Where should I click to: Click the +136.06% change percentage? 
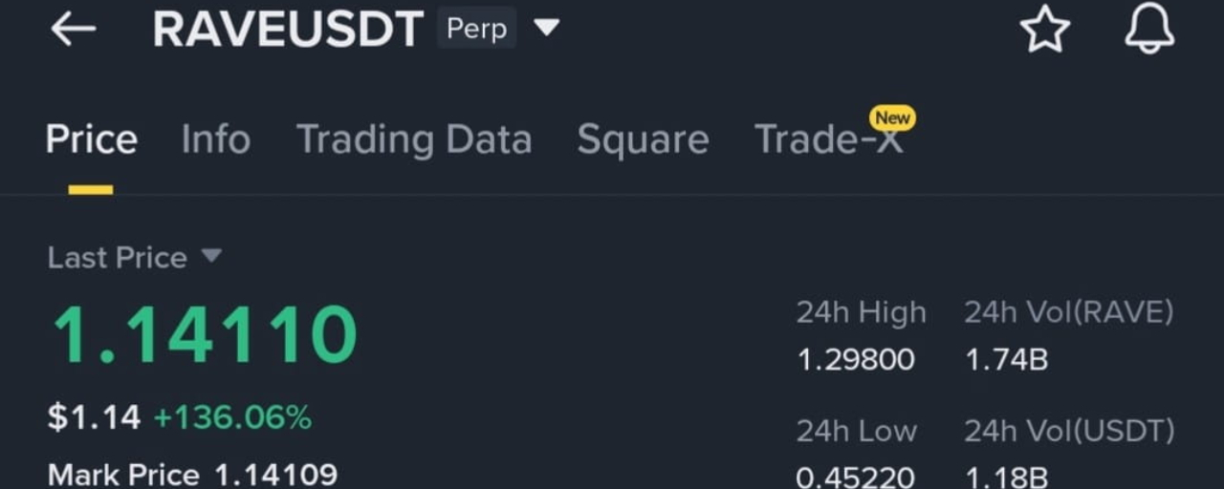click(x=232, y=417)
